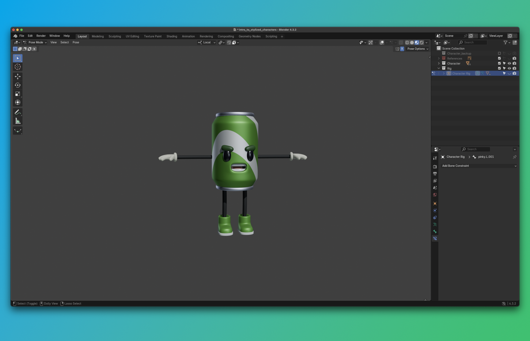Choose the Move tool
This screenshot has height=341, width=530.
coord(18,77)
